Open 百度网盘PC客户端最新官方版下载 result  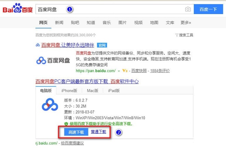pyautogui.click(x=87, y=82)
